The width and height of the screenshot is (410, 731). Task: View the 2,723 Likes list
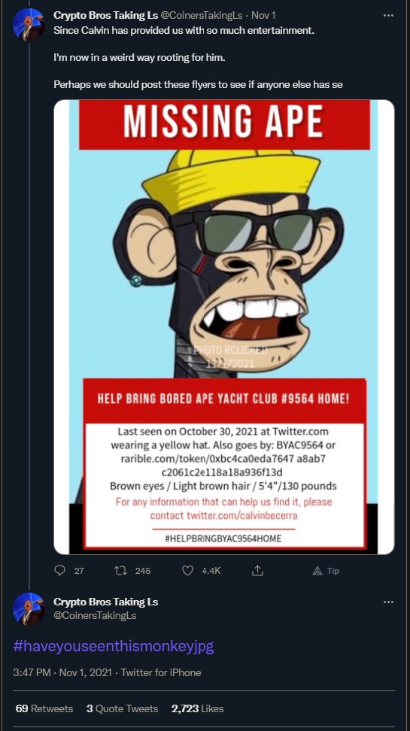coord(198,708)
